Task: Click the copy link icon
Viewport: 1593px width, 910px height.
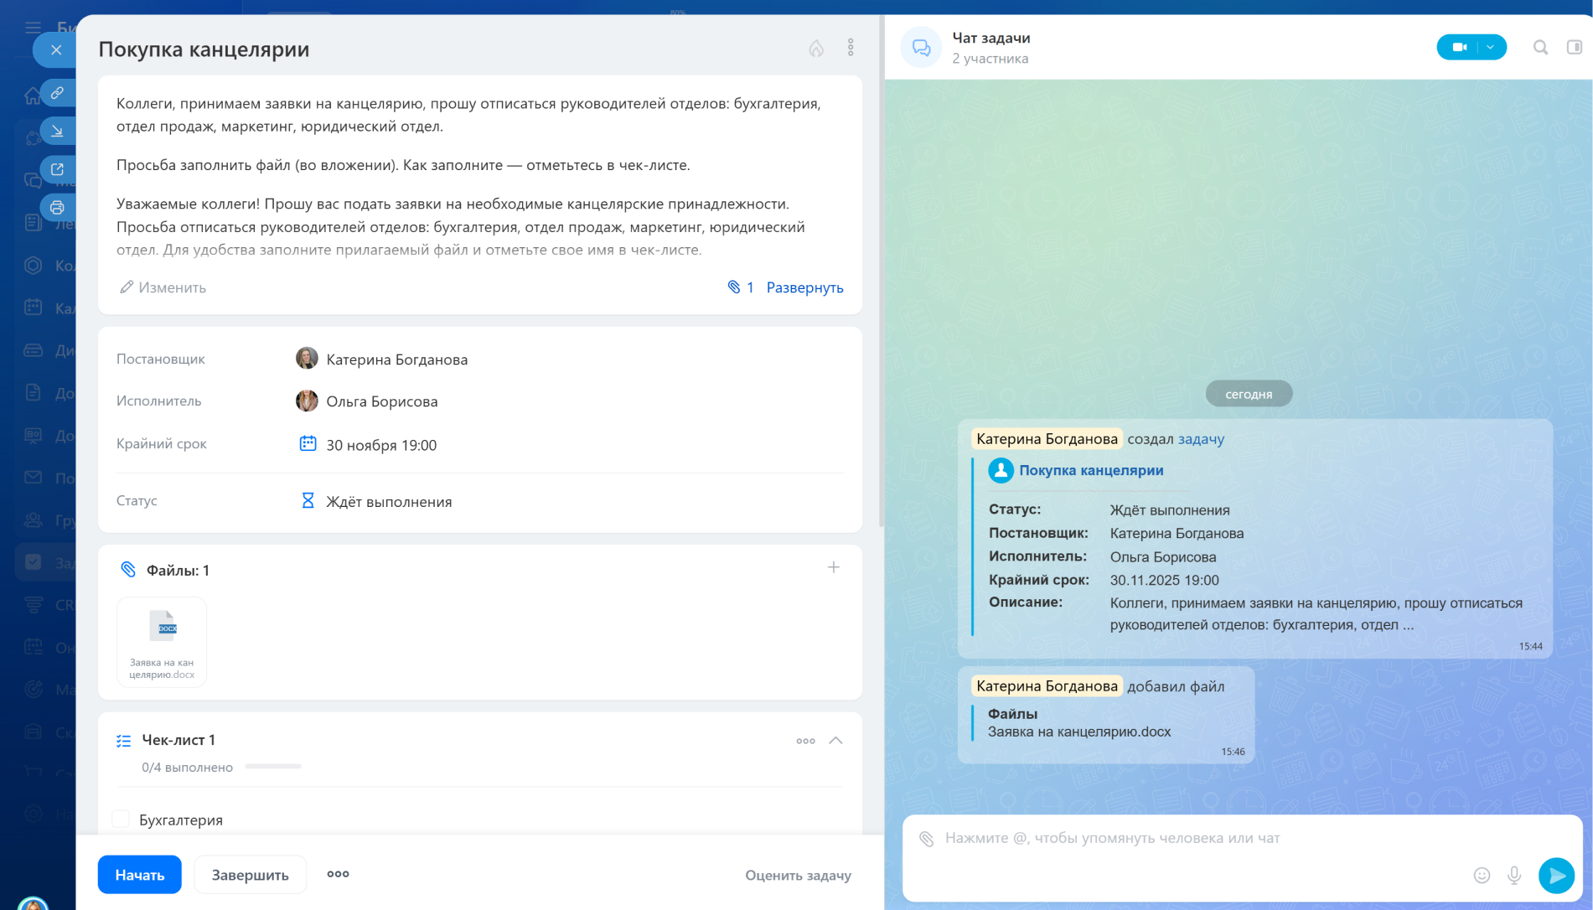Action: click(x=57, y=93)
